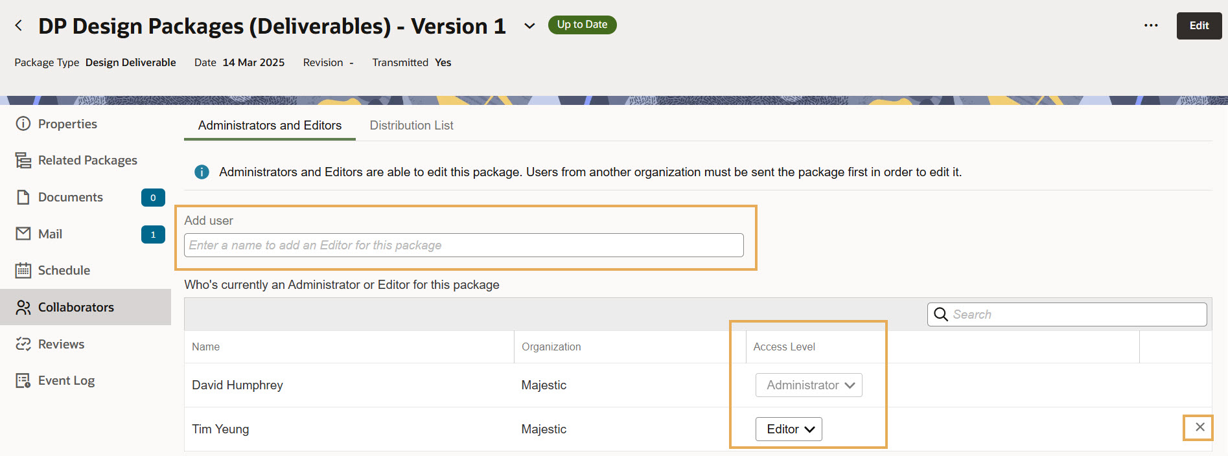This screenshot has height=456, width=1228.
Task: Open the Editor access level dropdown
Action: coord(789,429)
